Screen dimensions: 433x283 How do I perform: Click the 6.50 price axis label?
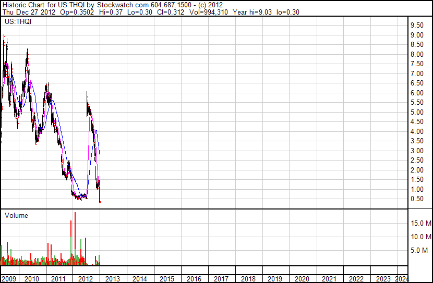point(417,83)
